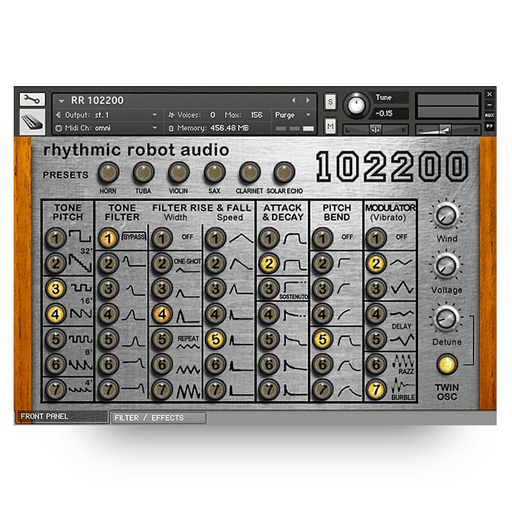Toggle the lit Attack & Decay button 2

pyautogui.click(x=269, y=263)
